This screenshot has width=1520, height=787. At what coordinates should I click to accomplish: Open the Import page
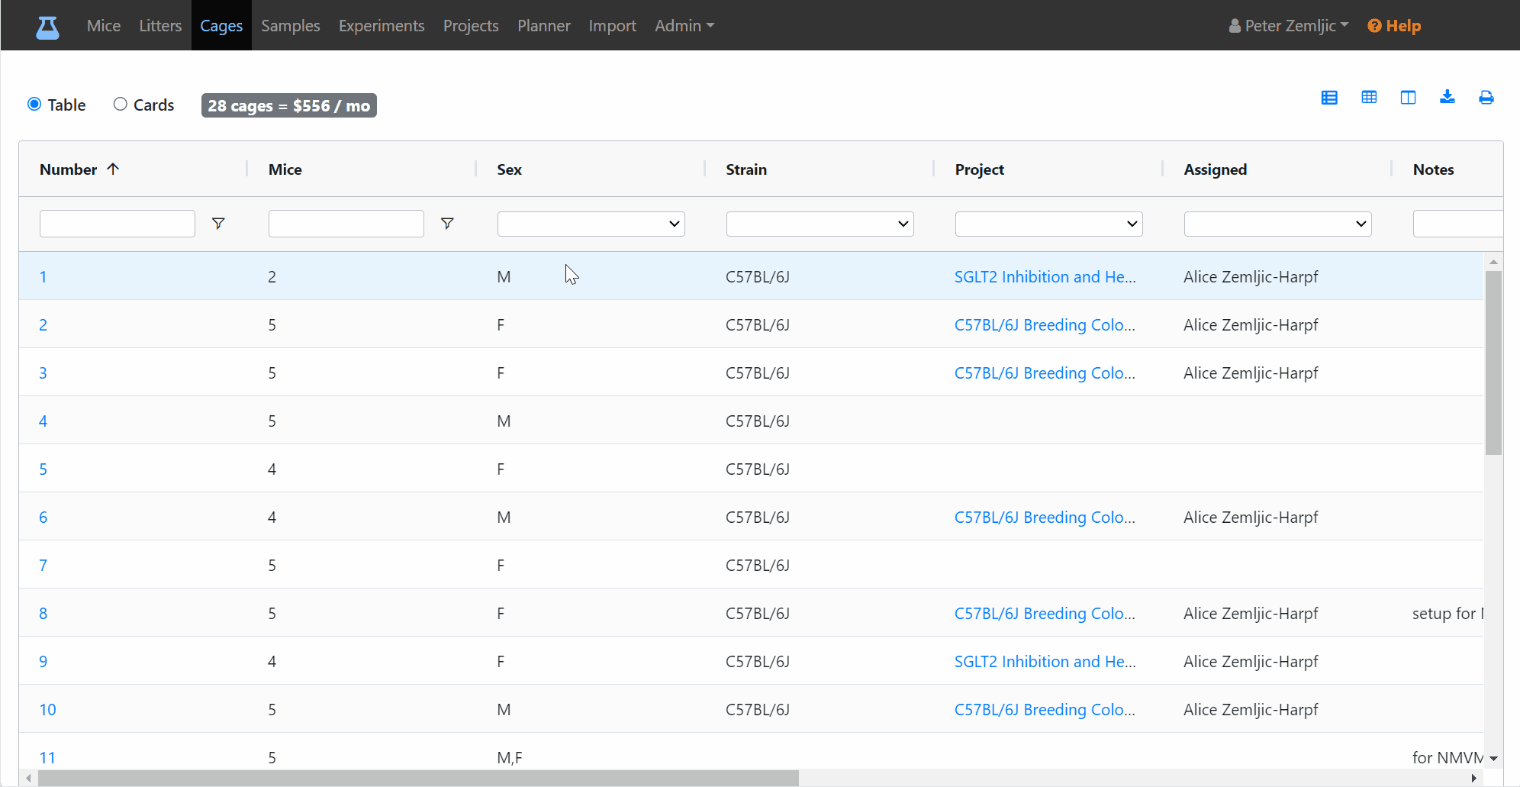tap(612, 26)
